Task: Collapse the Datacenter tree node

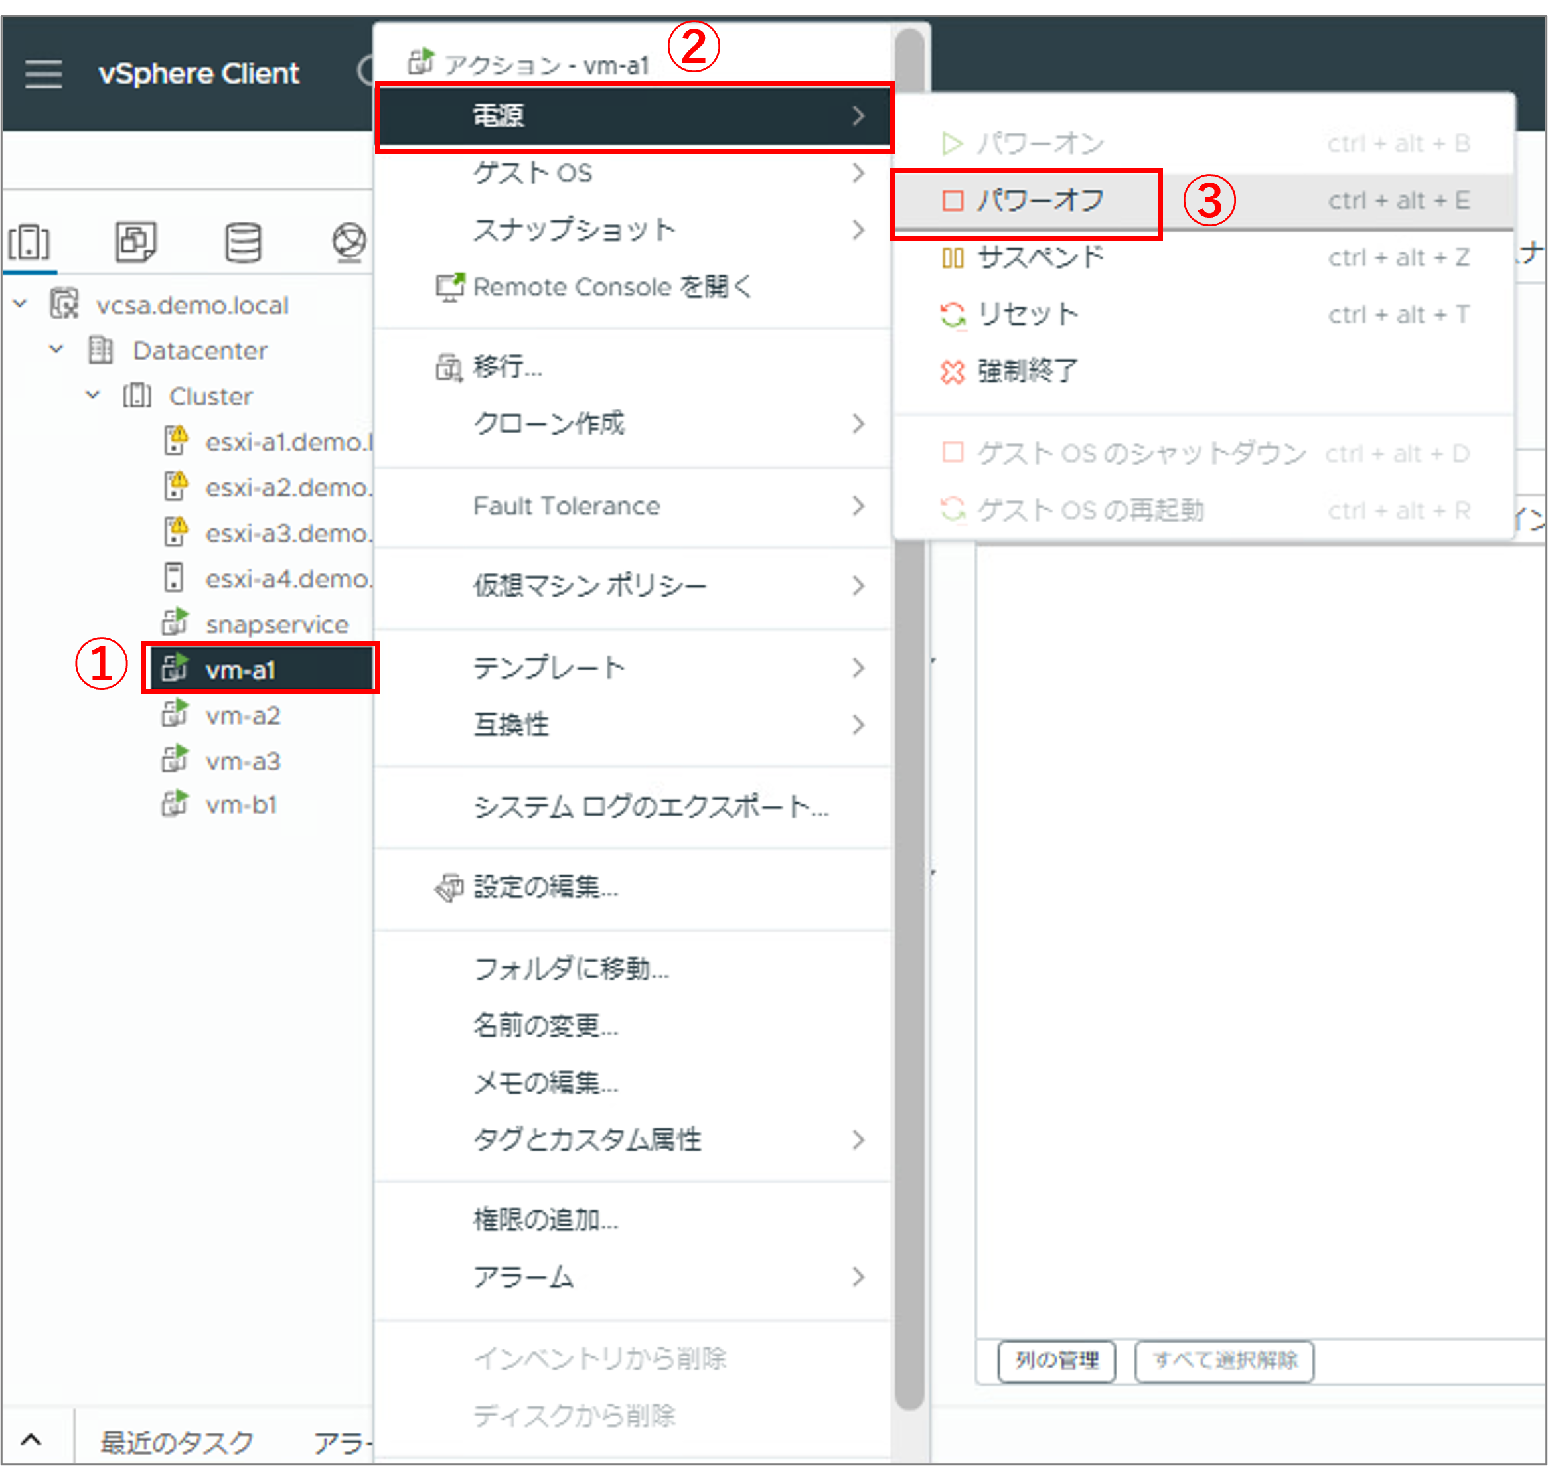Action: click(x=56, y=349)
